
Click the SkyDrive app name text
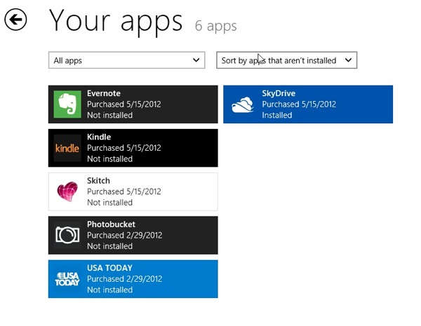pyautogui.click(x=279, y=93)
